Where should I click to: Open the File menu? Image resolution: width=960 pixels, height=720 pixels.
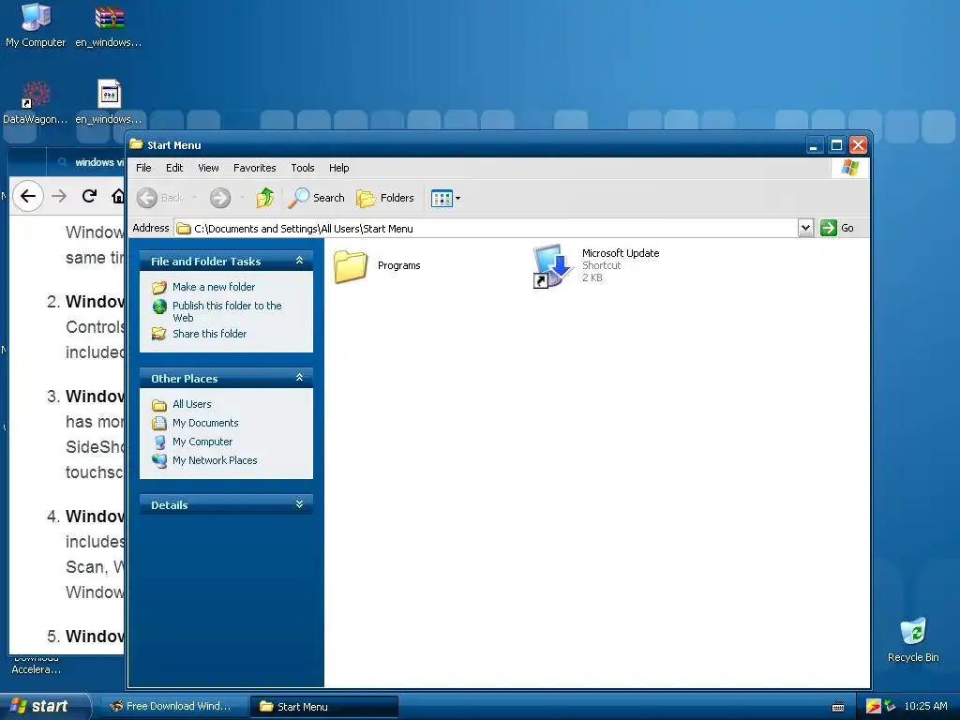tap(143, 168)
